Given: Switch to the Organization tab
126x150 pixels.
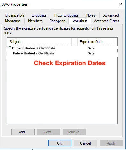Looking at the screenshot, I should (15, 15).
